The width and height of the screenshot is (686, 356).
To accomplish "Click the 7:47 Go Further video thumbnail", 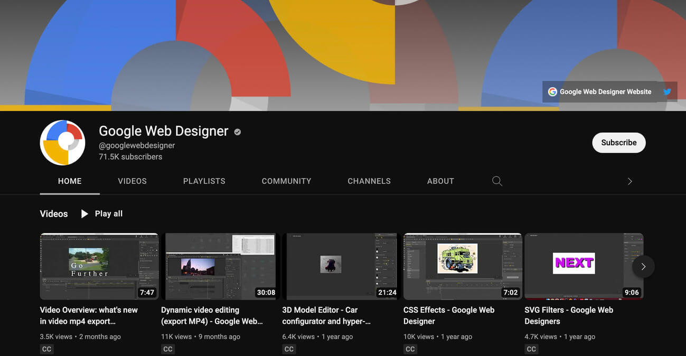I will pyautogui.click(x=99, y=267).
